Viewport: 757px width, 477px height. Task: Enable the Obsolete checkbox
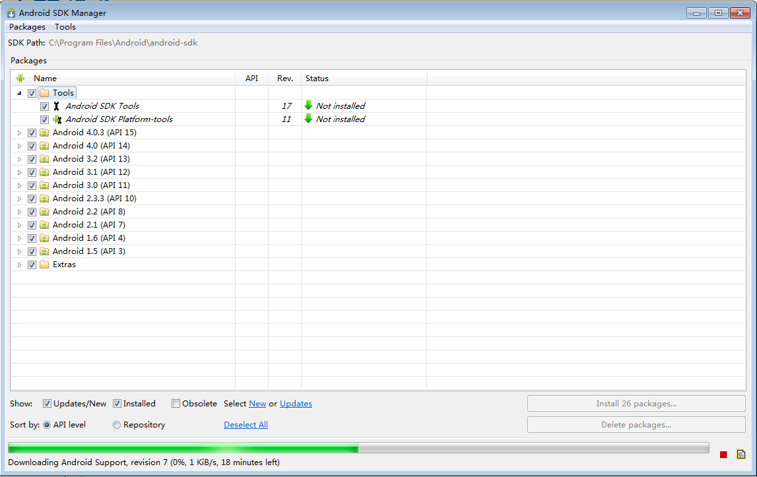click(176, 404)
